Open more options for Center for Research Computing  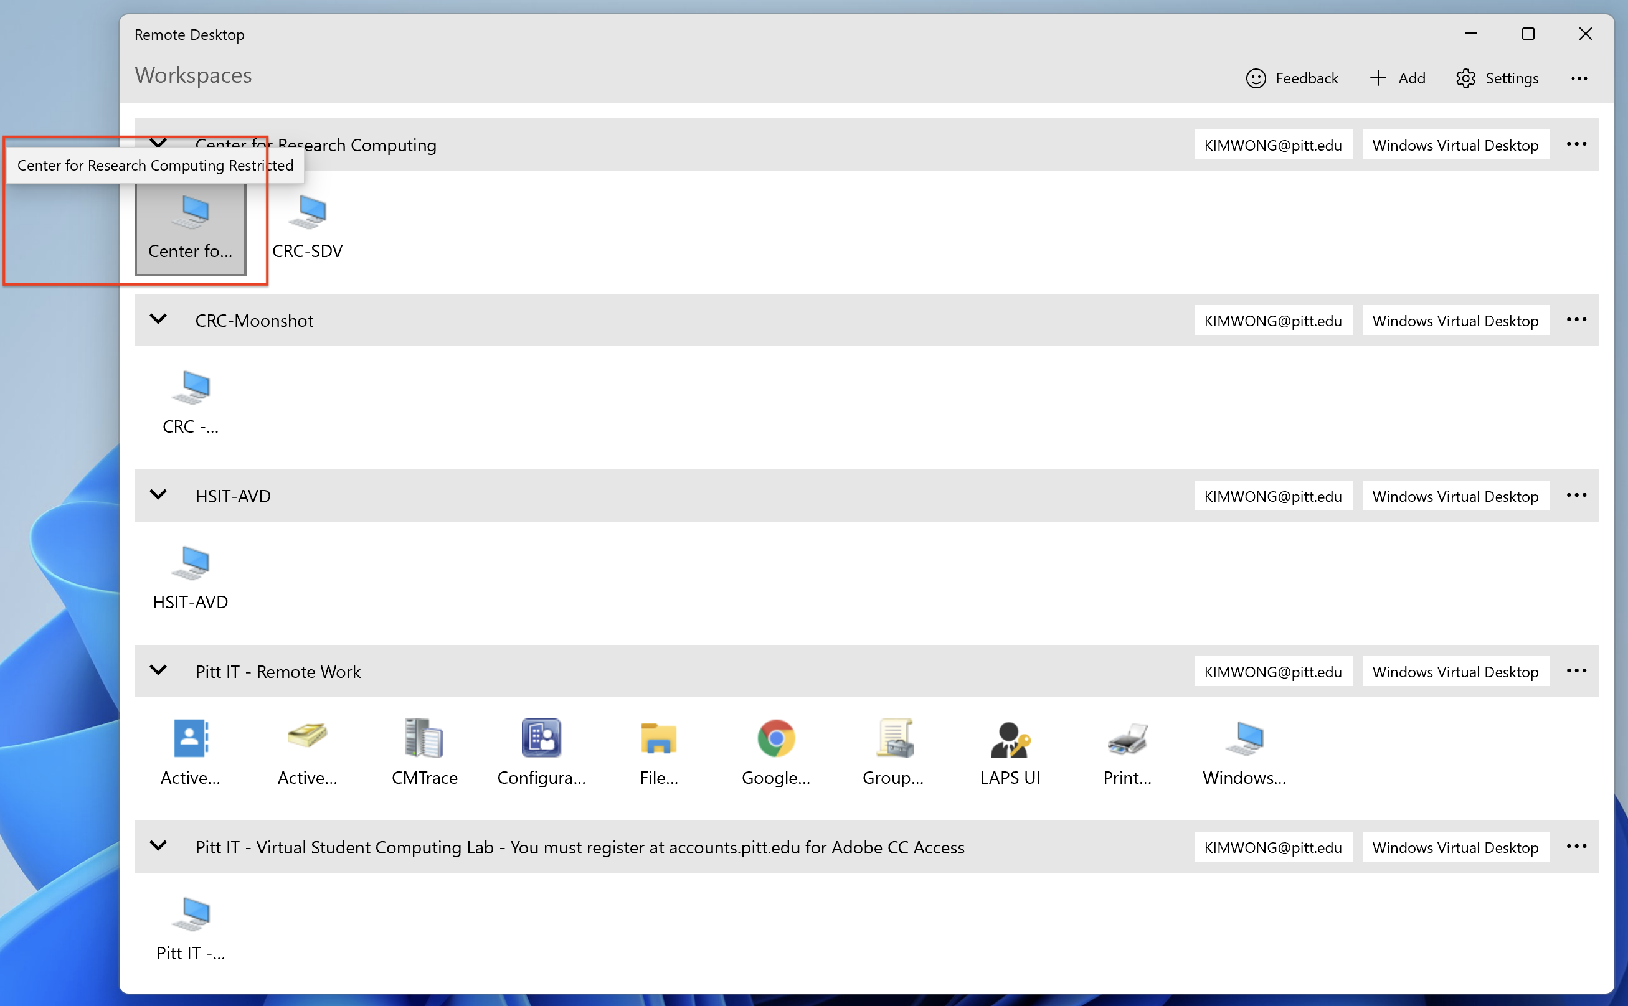[x=1577, y=144]
